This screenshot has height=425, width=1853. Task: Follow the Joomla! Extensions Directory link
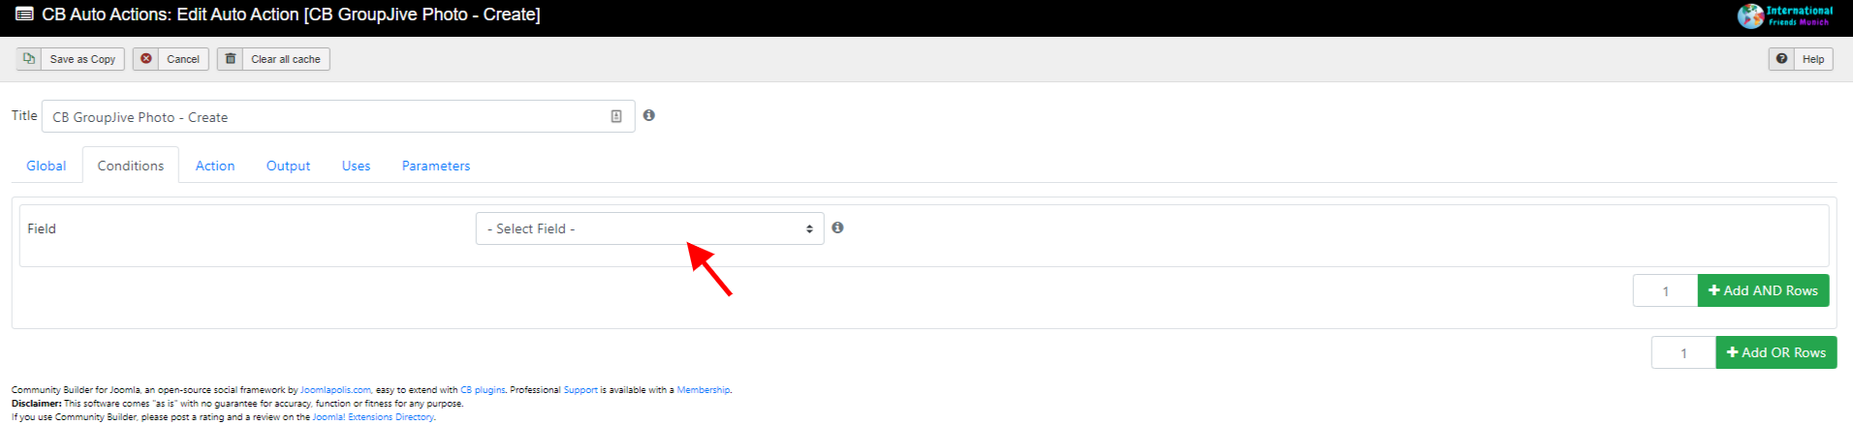pyautogui.click(x=373, y=417)
